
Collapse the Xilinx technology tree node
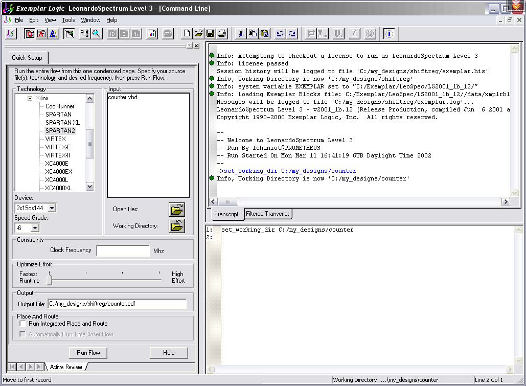click(x=30, y=98)
